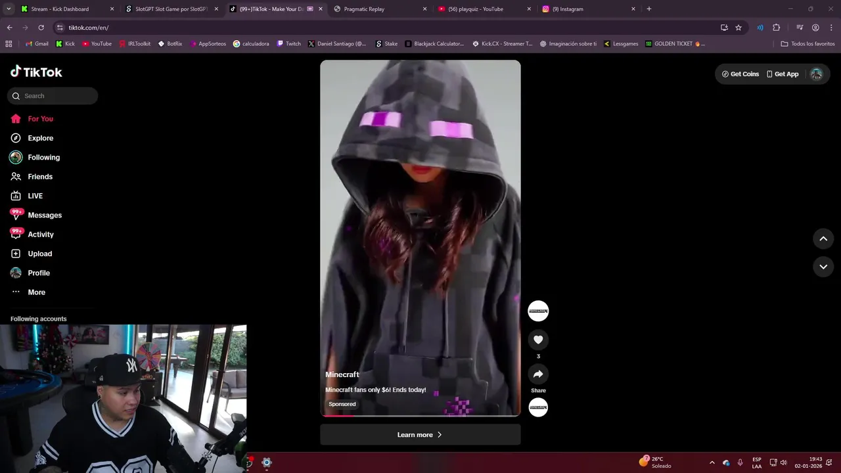Open Profile from the sidebar

39,273
